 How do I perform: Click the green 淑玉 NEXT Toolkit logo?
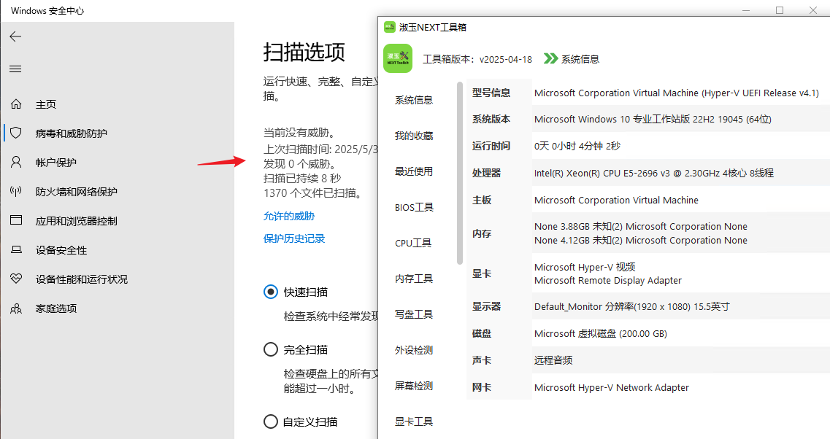398,58
